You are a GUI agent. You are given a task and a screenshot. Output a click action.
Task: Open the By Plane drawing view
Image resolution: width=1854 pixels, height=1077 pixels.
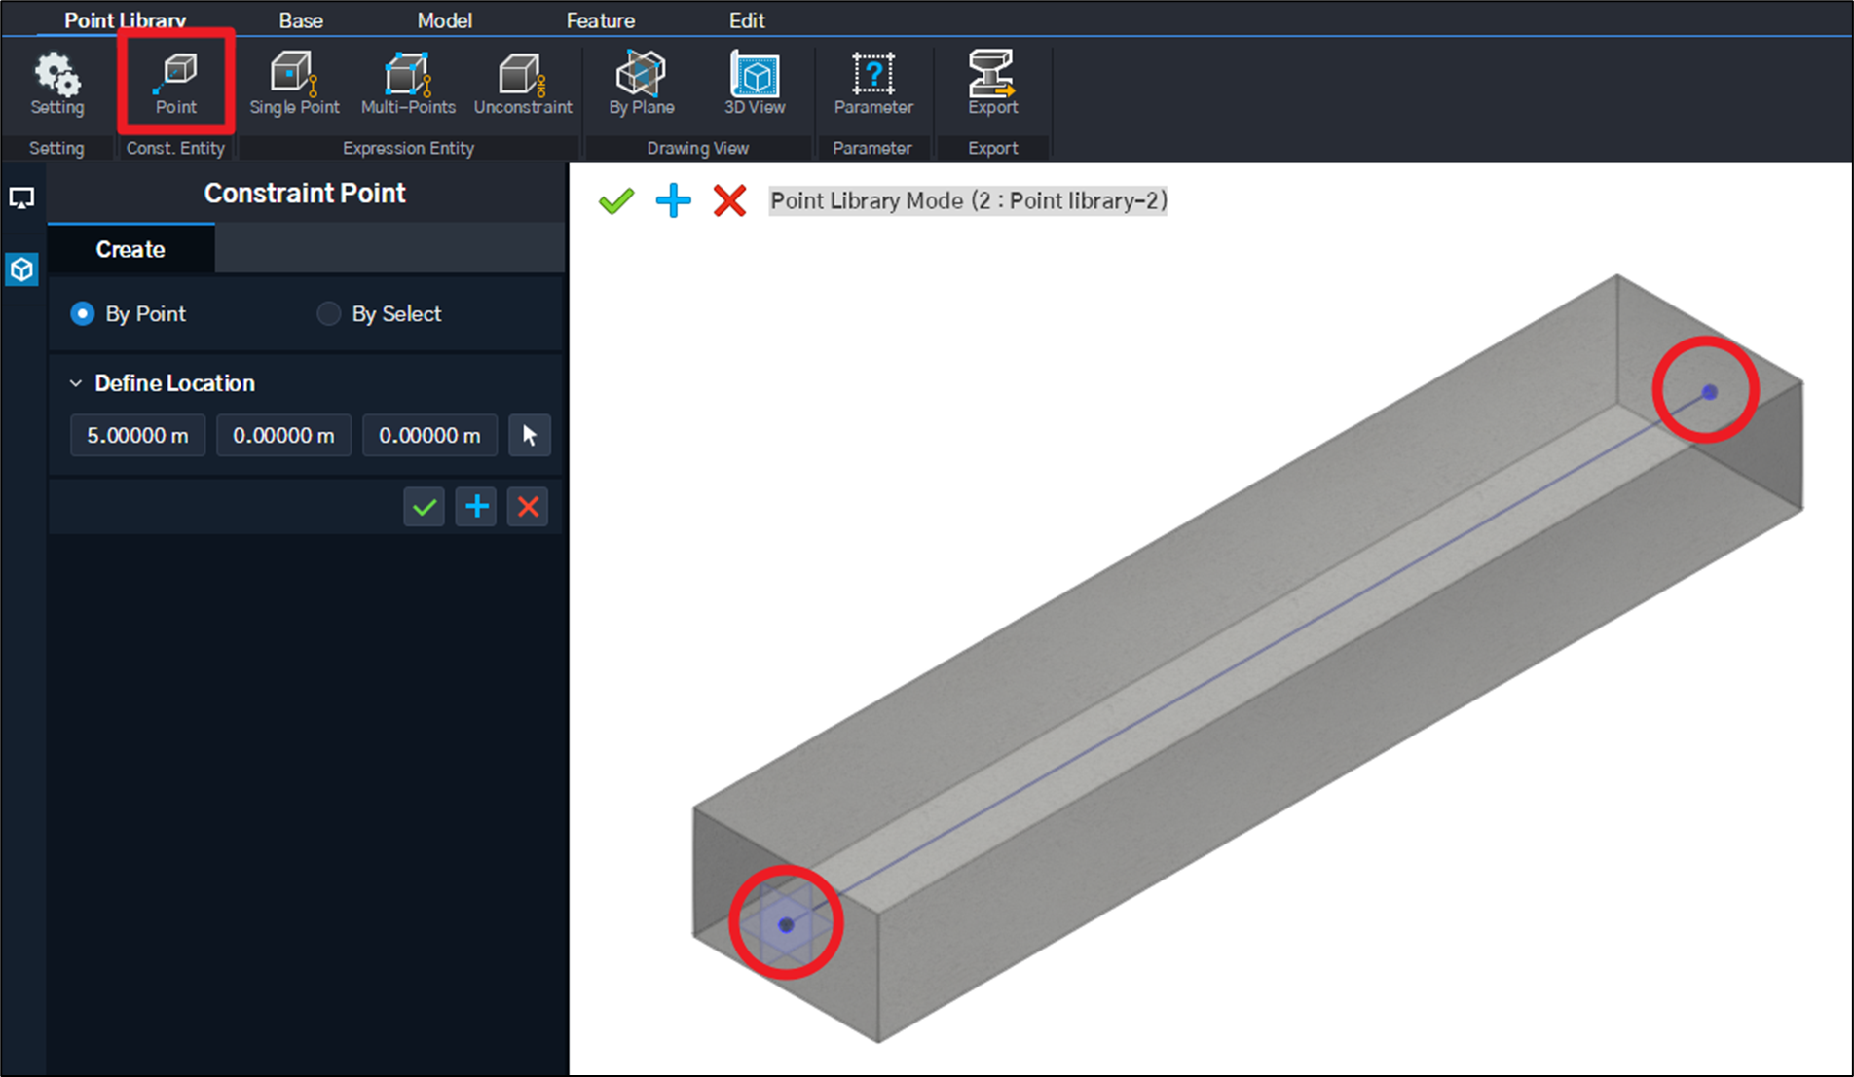pyautogui.click(x=640, y=83)
